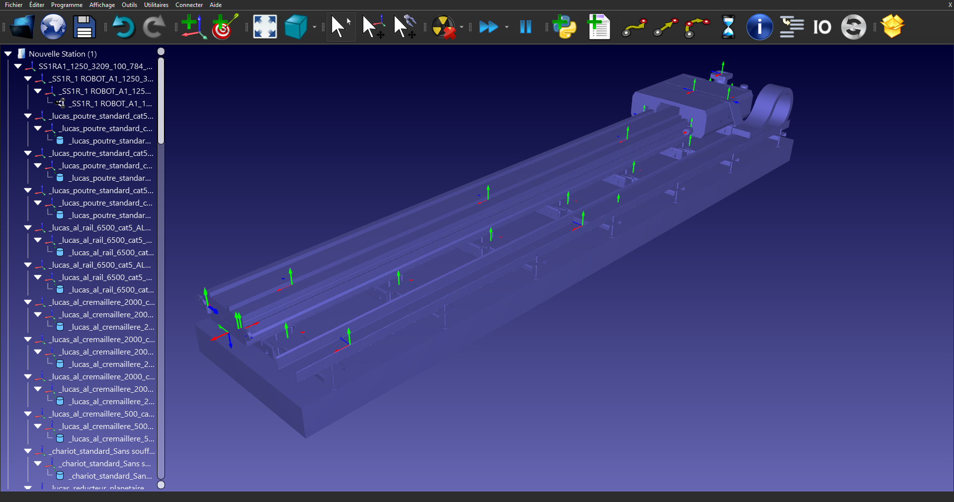Collapse the Nouvelle Station (1) tree node
Image resolution: width=954 pixels, height=502 pixels.
coord(8,54)
